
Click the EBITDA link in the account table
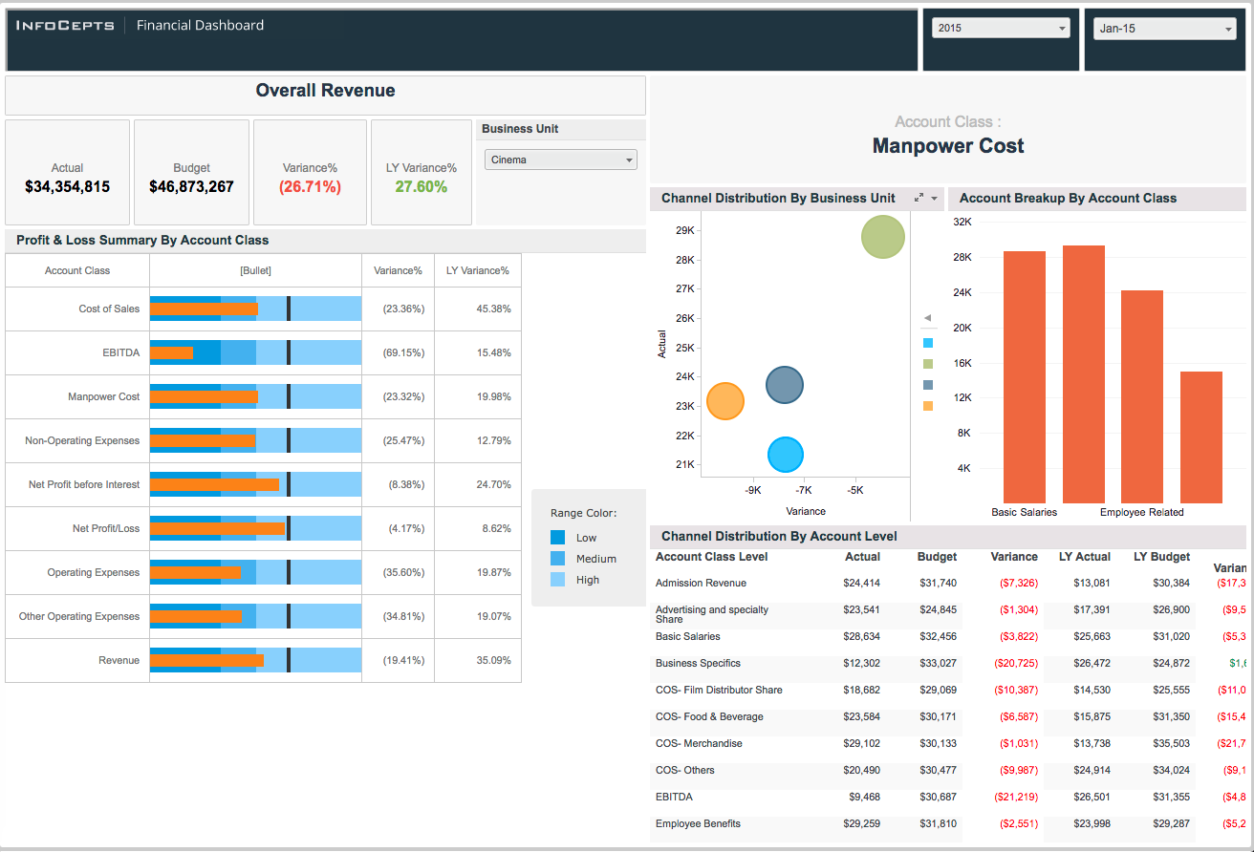673,797
